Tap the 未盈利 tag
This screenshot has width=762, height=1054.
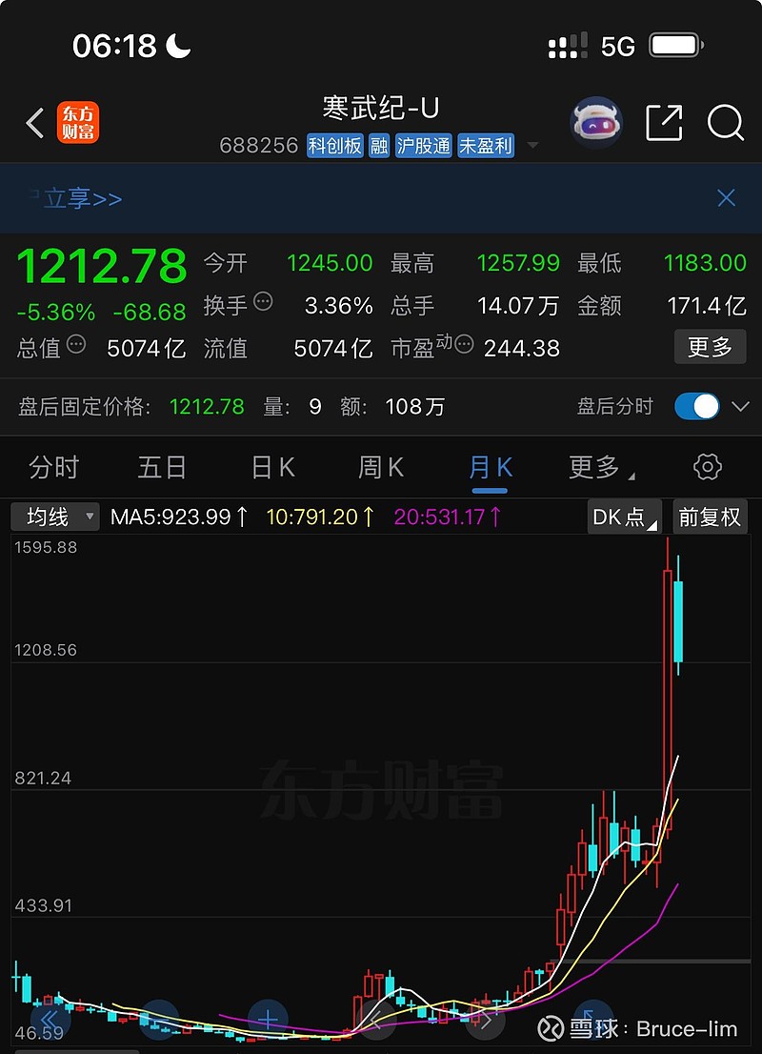[x=486, y=145]
